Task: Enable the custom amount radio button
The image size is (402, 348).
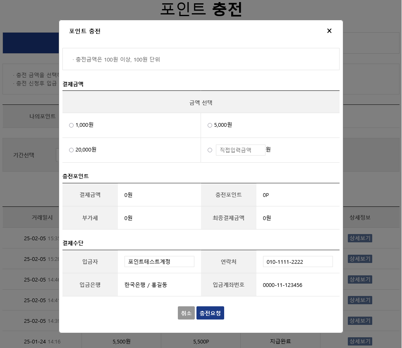Action: click(x=210, y=150)
